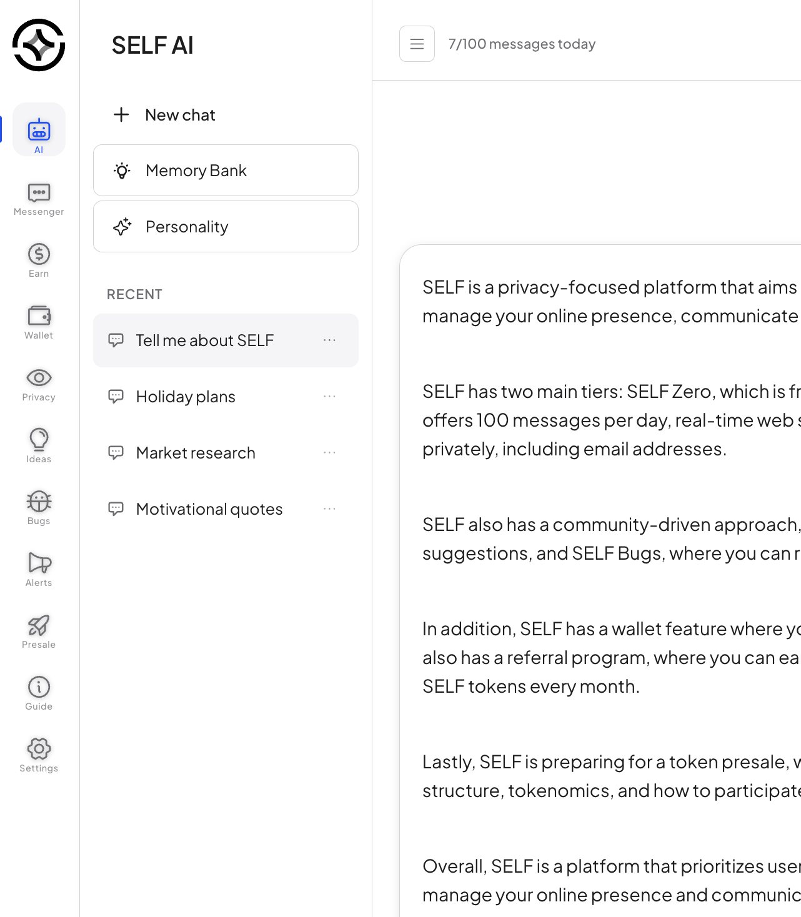This screenshot has height=917, width=801.
Task: Open the Guide info section
Action: coord(39,693)
